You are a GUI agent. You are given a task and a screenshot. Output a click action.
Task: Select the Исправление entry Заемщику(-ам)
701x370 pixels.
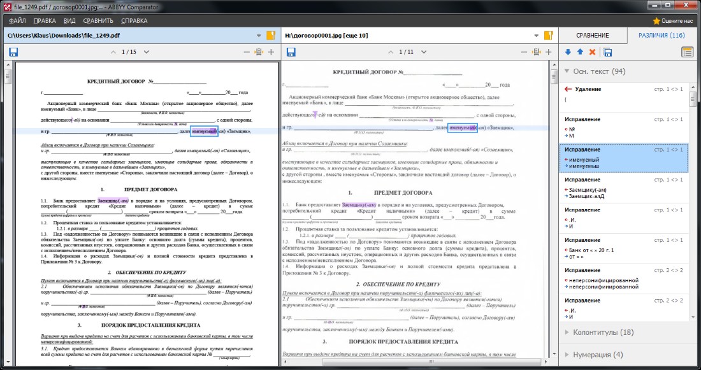pyautogui.click(x=624, y=188)
